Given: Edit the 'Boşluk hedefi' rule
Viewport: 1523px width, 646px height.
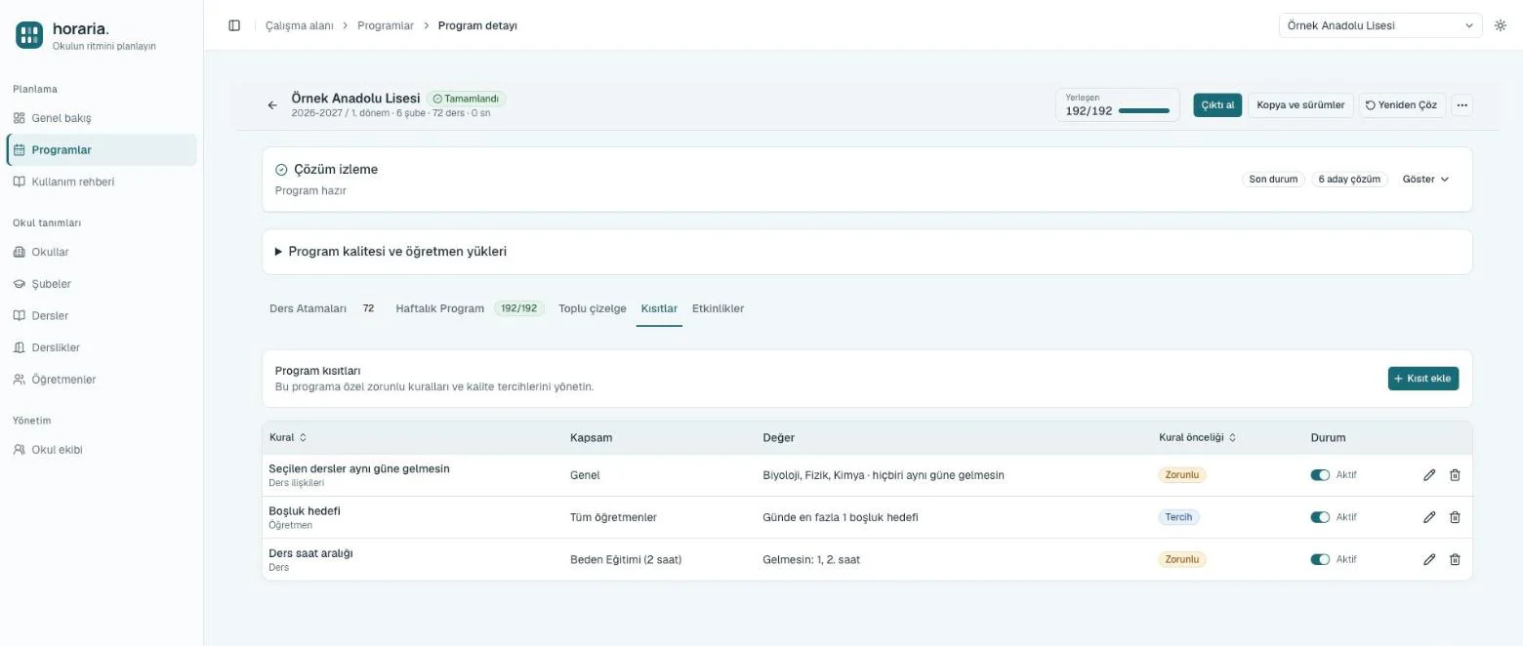Looking at the screenshot, I should pyautogui.click(x=1429, y=517).
